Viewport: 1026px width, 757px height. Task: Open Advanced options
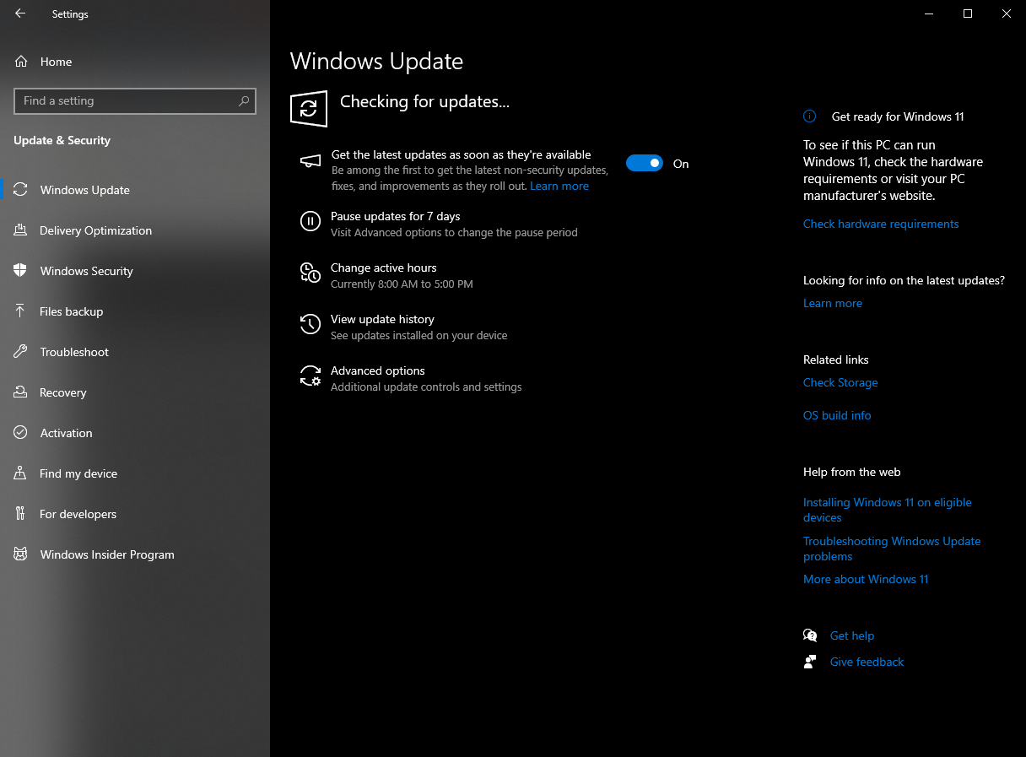tap(377, 371)
